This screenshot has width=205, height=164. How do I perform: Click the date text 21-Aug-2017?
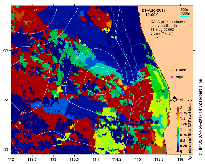pyautogui.click(x=154, y=10)
